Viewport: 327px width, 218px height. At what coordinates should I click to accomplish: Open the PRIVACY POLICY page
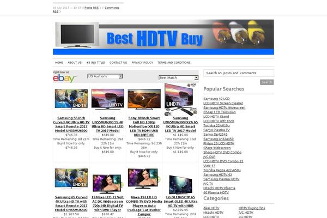(142, 63)
